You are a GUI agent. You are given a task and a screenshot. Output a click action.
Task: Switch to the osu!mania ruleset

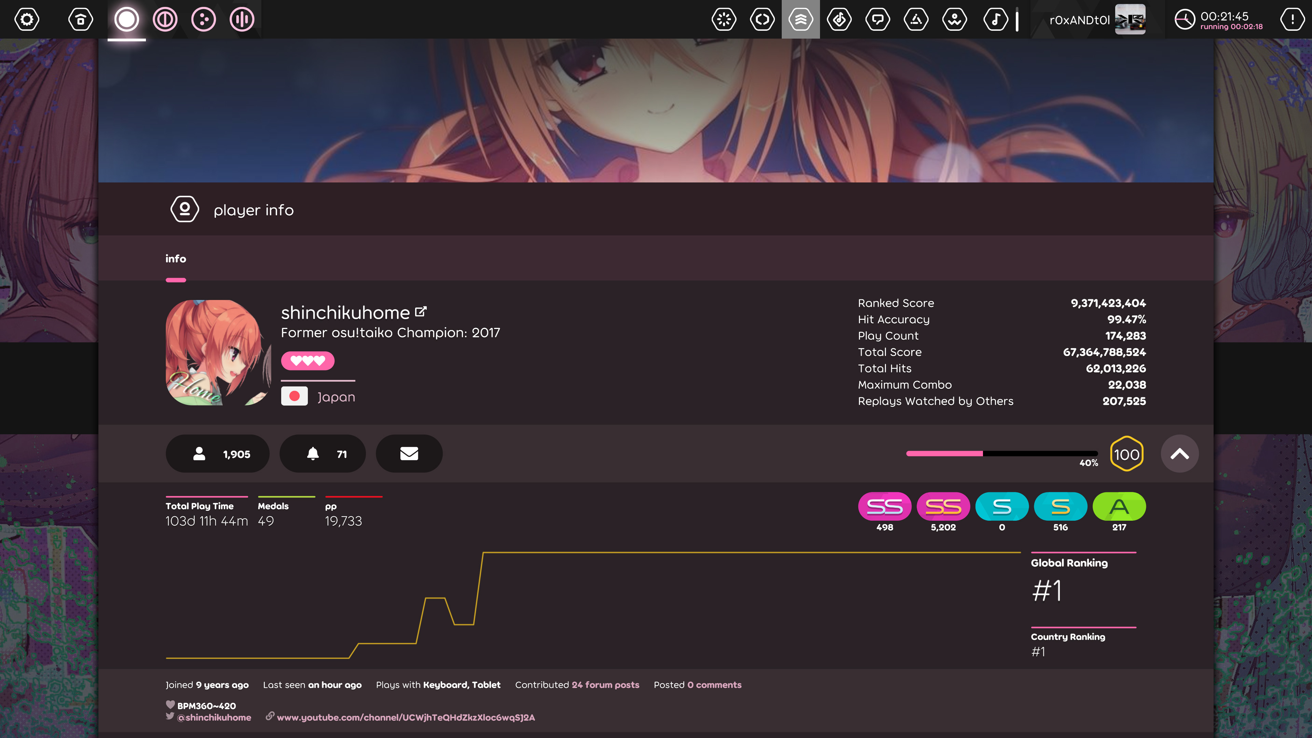click(x=242, y=19)
